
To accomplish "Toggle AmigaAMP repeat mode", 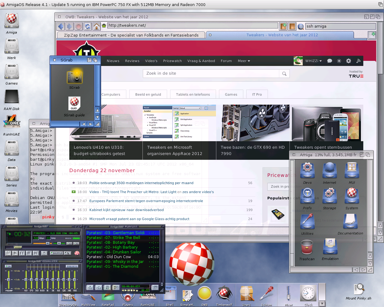I will pos(67,253).
